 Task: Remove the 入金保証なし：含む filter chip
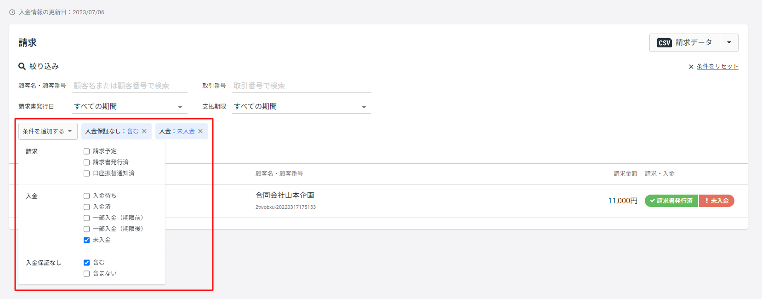(144, 131)
